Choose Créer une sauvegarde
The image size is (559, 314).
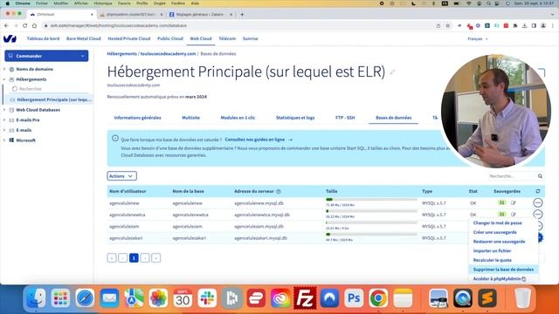[495, 232]
